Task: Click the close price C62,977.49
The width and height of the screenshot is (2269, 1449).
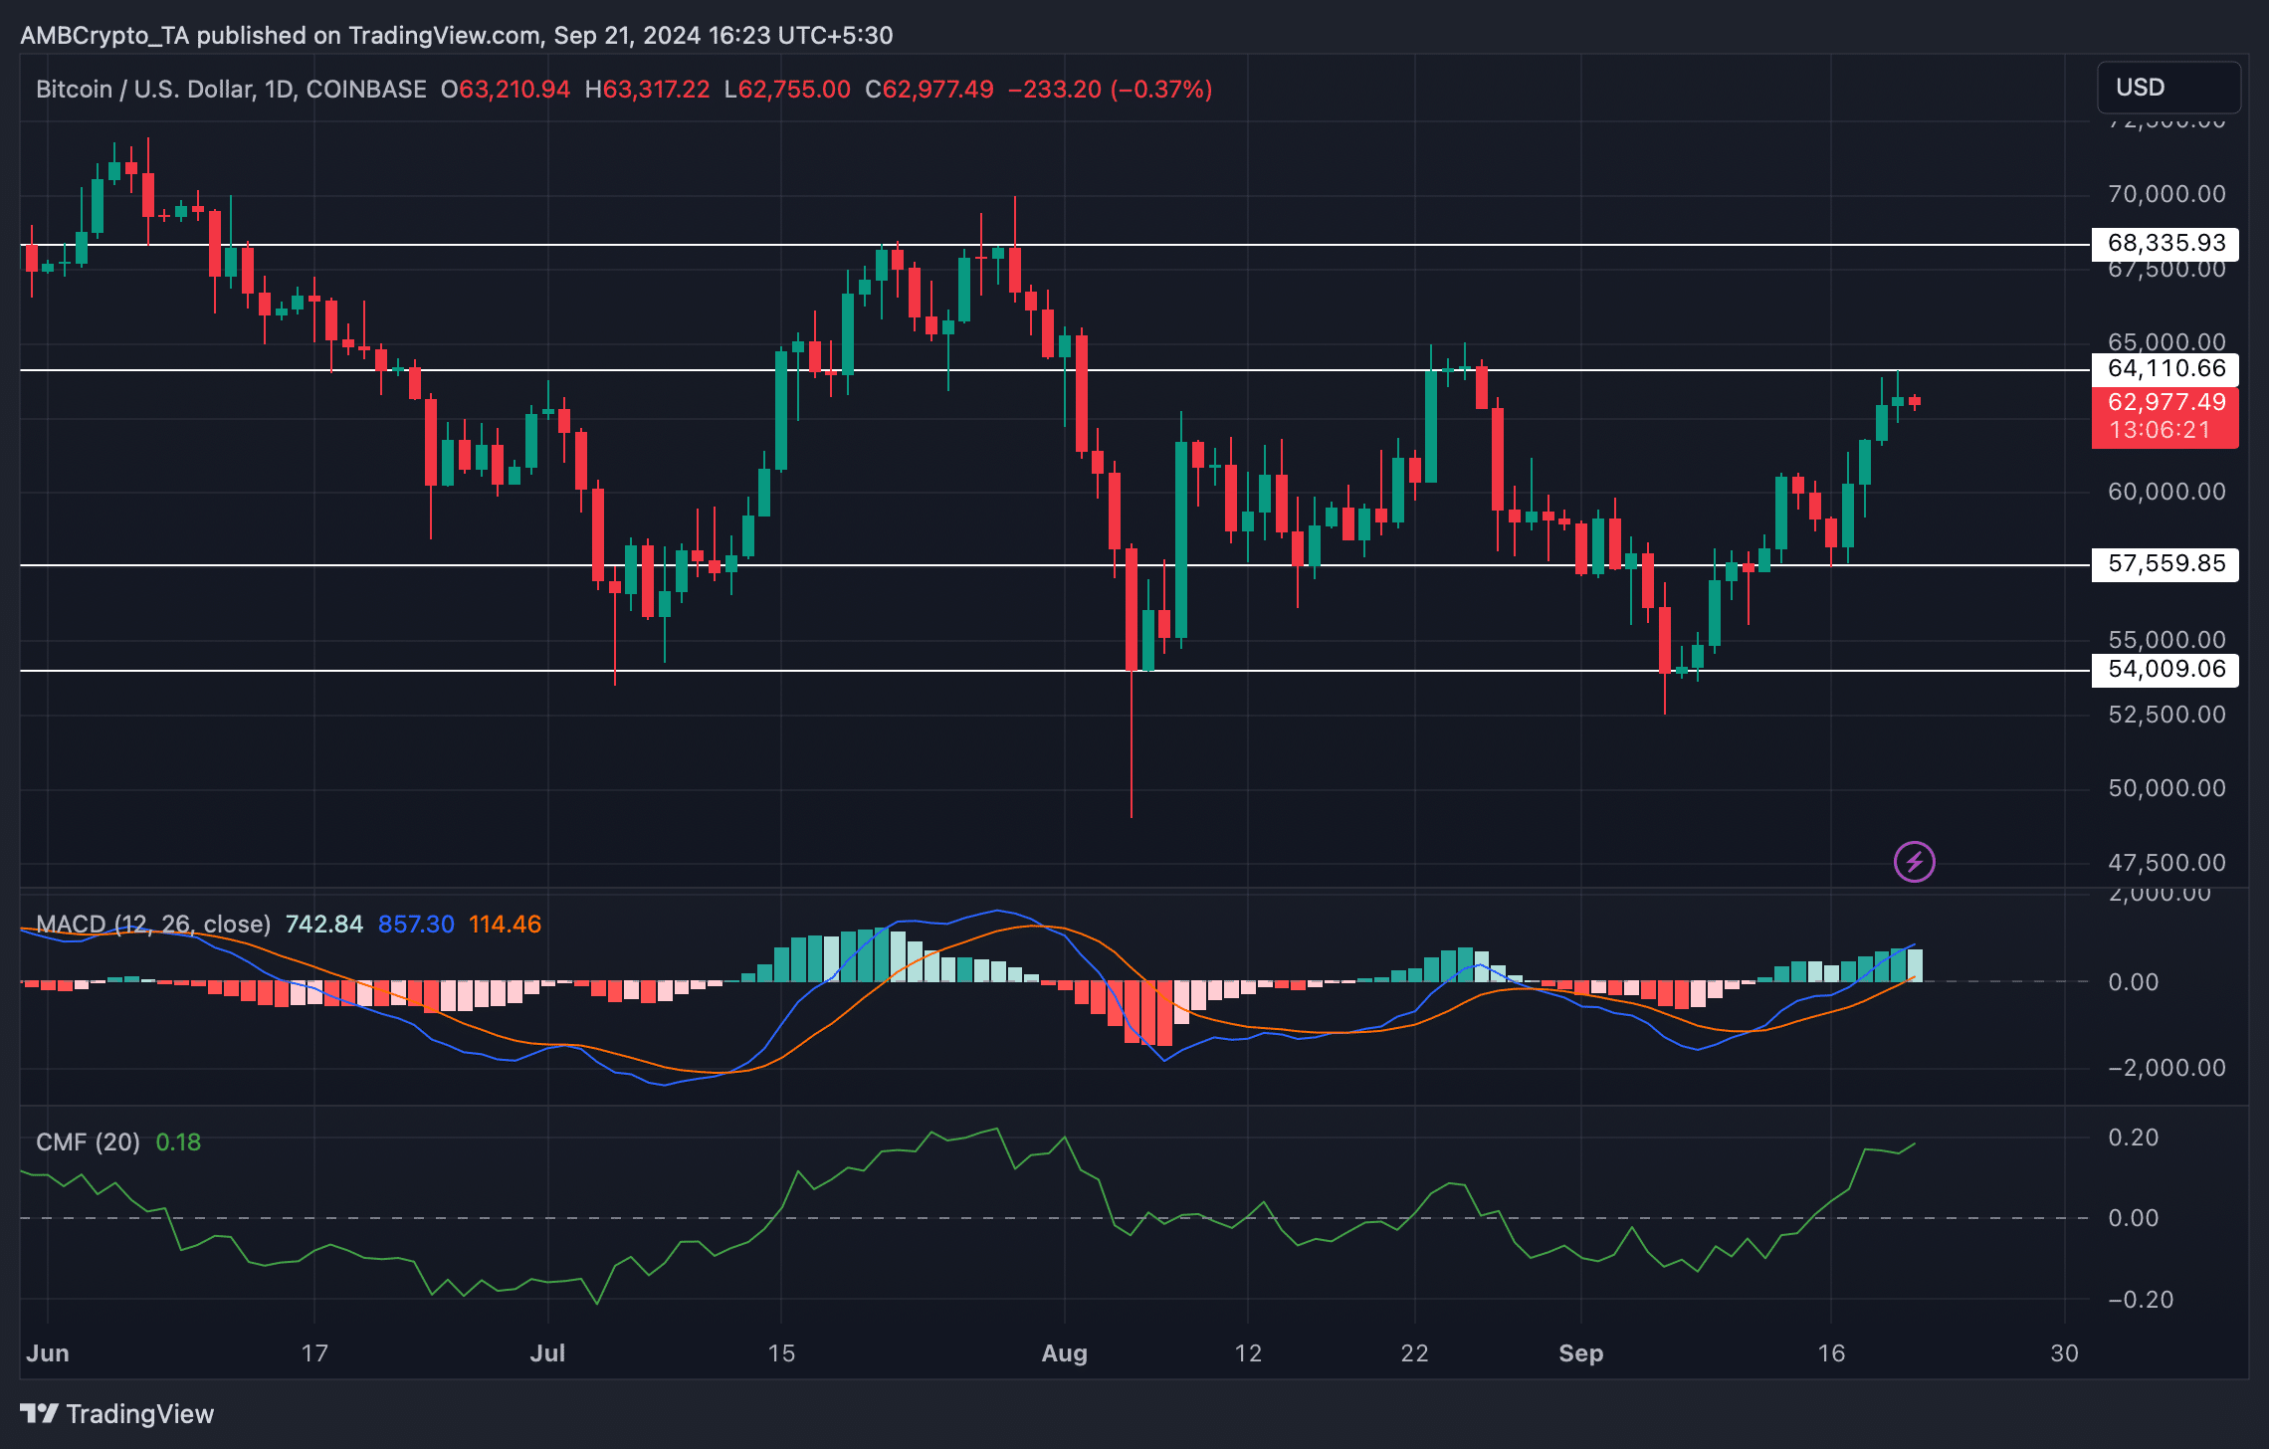Action: pyautogui.click(x=929, y=90)
